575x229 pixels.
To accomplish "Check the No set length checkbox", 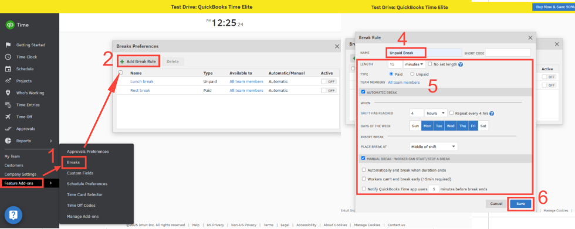I will point(430,64).
